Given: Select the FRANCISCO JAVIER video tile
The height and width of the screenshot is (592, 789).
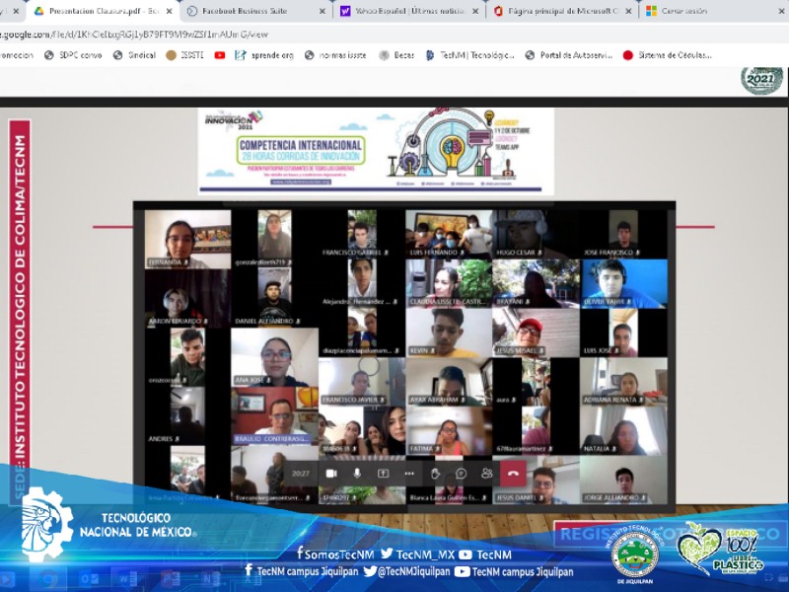Looking at the screenshot, I should (x=362, y=382).
